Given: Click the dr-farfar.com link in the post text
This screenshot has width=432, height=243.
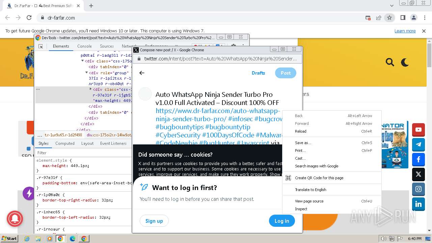Looking at the screenshot, I should [218, 115].
